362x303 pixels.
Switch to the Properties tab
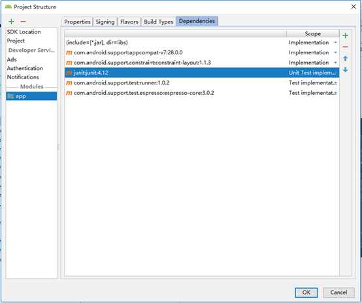pos(77,22)
